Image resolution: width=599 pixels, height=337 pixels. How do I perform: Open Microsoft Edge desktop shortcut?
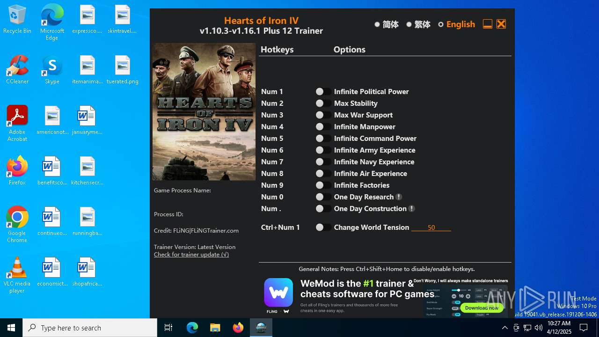click(x=52, y=23)
